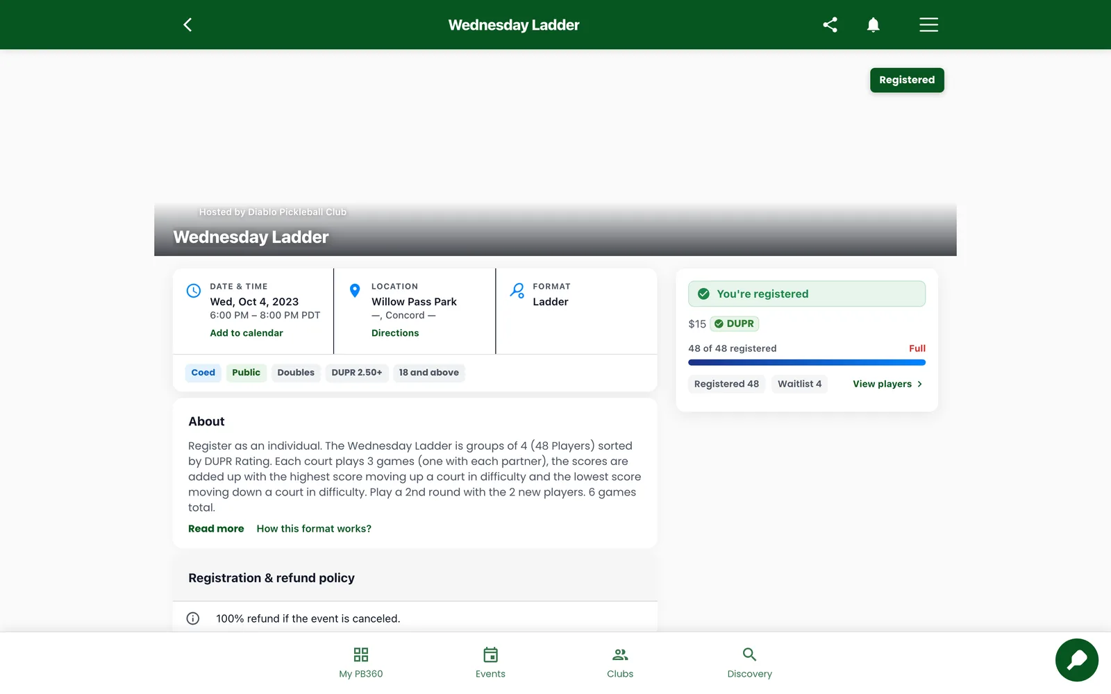Click the Format paddle icon
This screenshot has width=1111, height=694.
coord(517,291)
